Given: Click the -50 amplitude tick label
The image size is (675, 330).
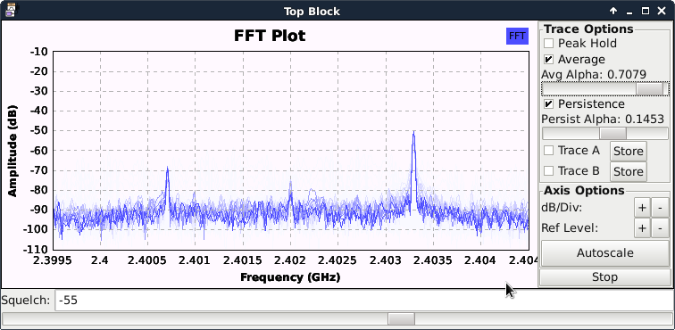Looking at the screenshot, I should pos(38,131).
